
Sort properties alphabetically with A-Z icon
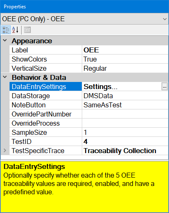click(15, 30)
